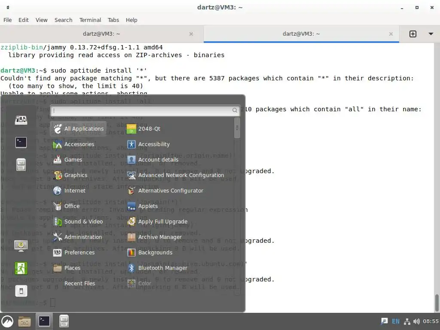
Task: Click the EN keyboard layout indicator
Action: click(396, 321)
